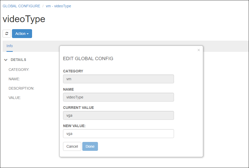Close the Edit Global Config dialog

click(199, 50)
